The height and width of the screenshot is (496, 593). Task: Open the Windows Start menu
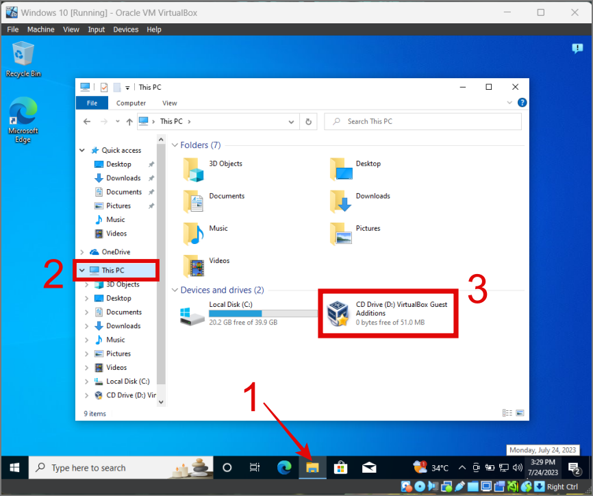coord(14,468)
